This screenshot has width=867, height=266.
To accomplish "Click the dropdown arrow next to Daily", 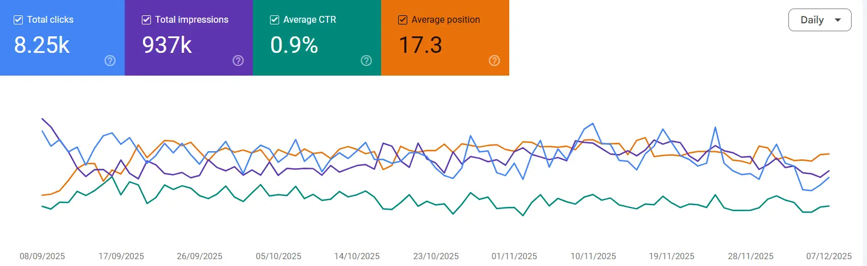I will click(837, 20).
